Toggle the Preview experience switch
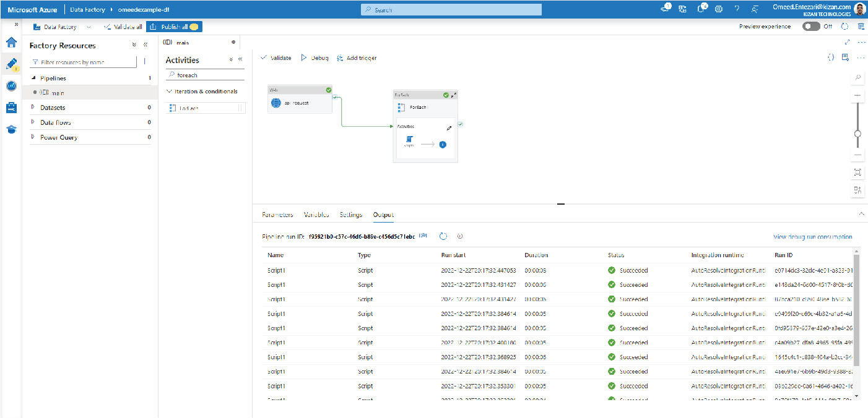Screen dimensions: 868x418 811,27
